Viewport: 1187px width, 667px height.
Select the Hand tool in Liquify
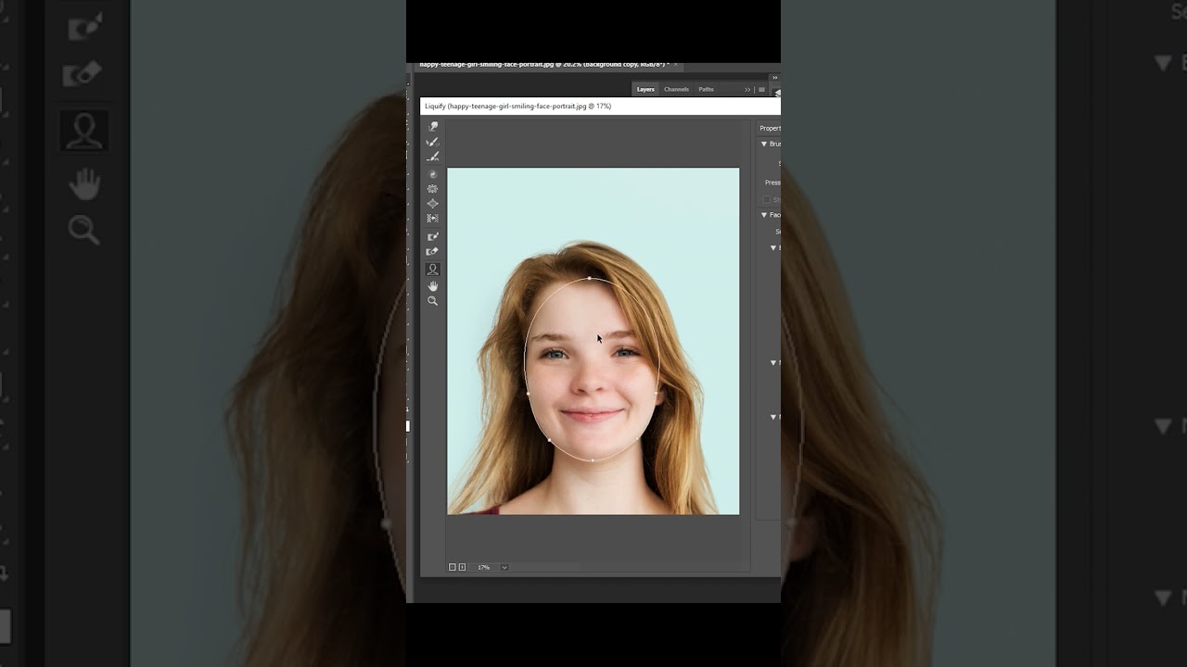tap(432, 286)
